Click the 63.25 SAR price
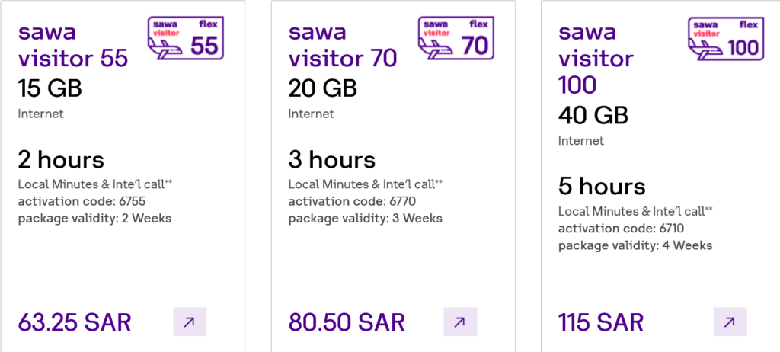780x352 pixels. pos(75,322)
